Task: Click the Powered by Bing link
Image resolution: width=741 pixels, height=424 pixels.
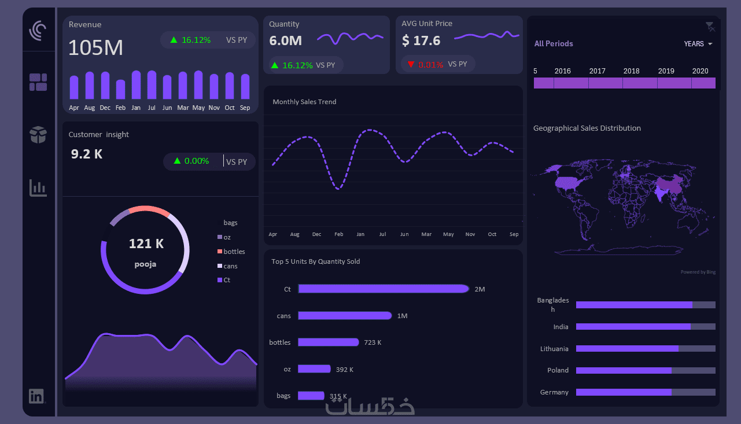Action: pos(698,272)
